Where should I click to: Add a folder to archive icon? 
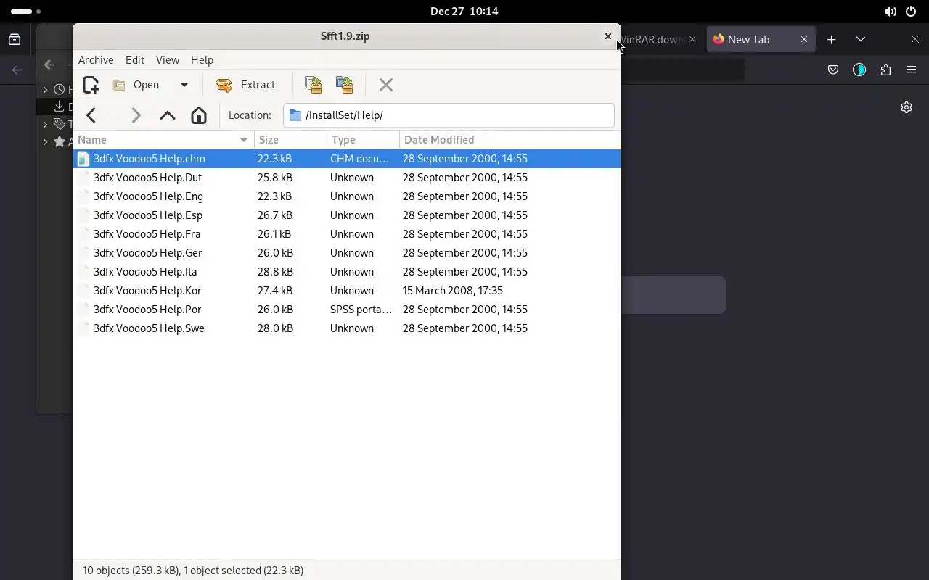[345, 85]
